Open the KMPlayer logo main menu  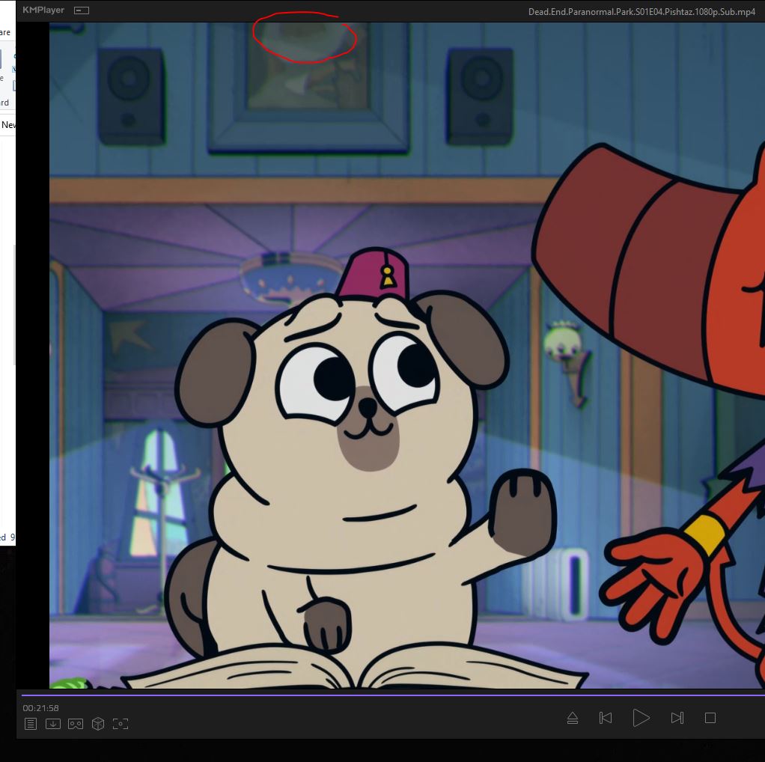tap(43, 10)
